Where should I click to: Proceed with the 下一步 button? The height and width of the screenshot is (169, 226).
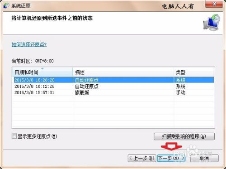tap(171, 158)
